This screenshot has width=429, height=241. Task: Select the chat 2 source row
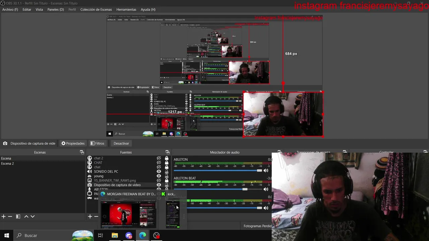(x=129, y=158)
